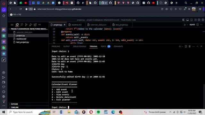Toggle the browser VPN badge

[x=31, y=9]
